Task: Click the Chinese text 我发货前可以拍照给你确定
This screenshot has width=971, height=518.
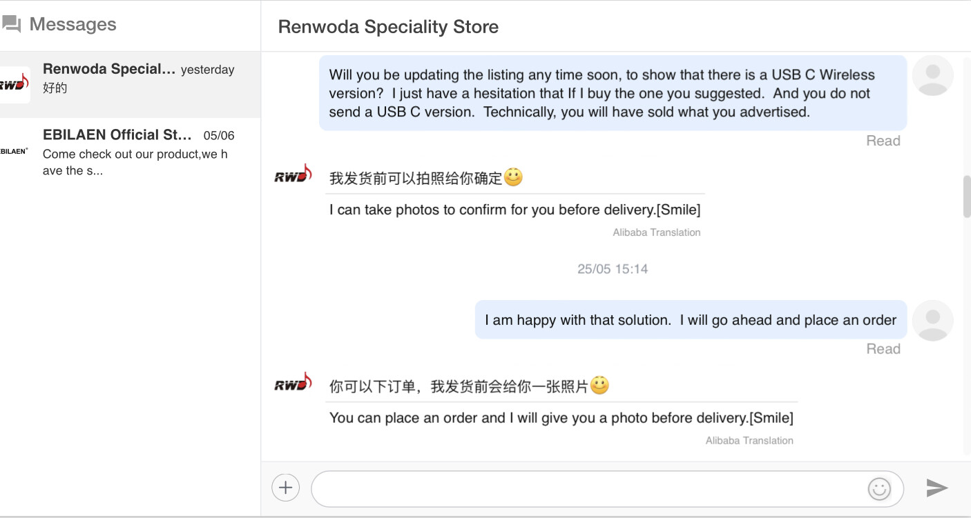Action: (x=416, y=179)
